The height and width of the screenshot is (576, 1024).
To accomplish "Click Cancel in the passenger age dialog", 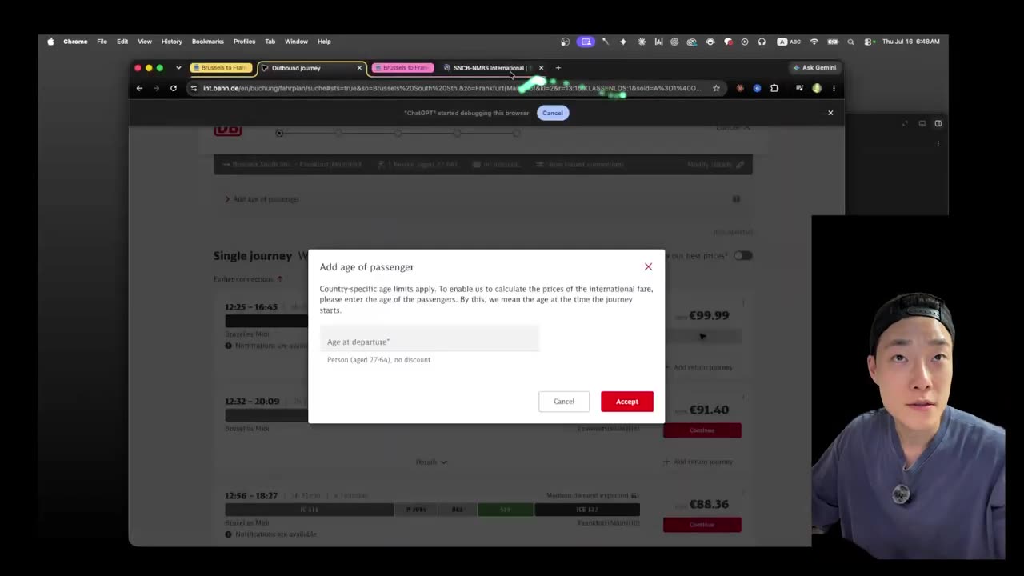I will [x=564, y=402].
